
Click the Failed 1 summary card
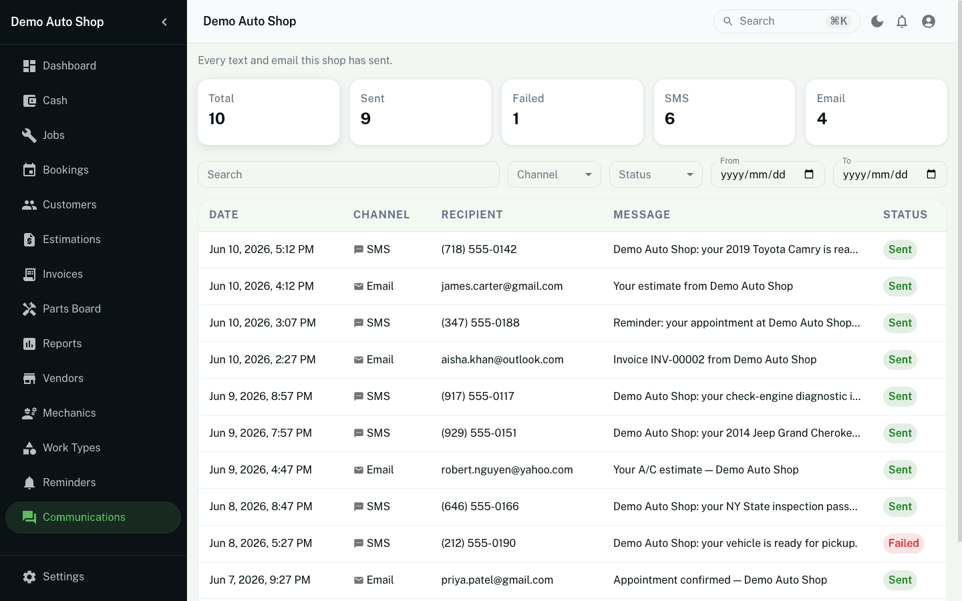coord(573,112)
